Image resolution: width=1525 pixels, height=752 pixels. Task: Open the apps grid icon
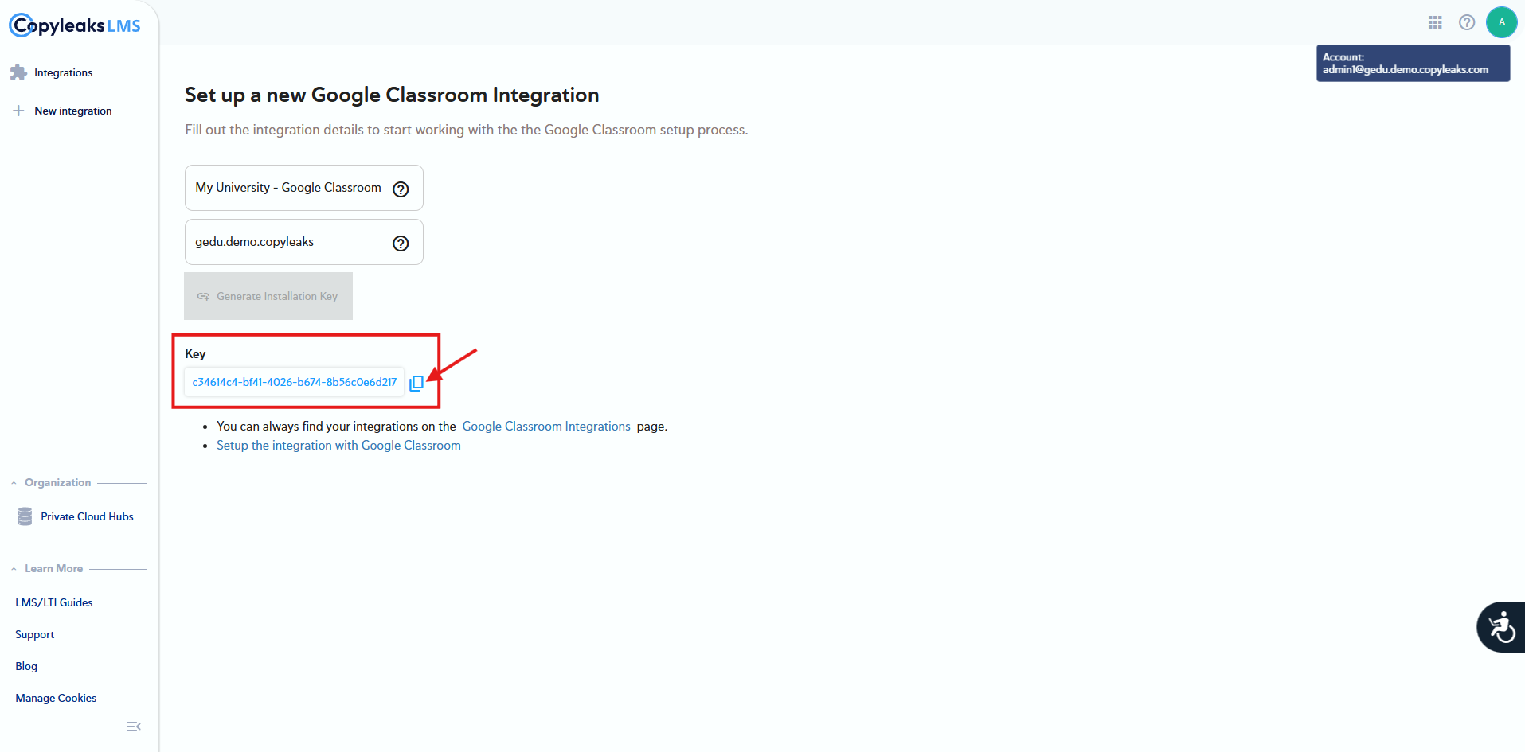pos(1435,22)
